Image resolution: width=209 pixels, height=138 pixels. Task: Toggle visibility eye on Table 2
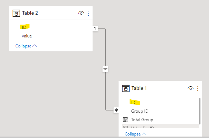pyautogui.click(x=81, y=13)
